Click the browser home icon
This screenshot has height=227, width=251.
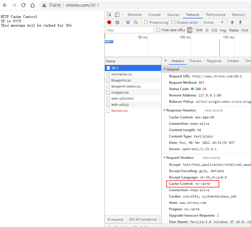click(33, 5)
